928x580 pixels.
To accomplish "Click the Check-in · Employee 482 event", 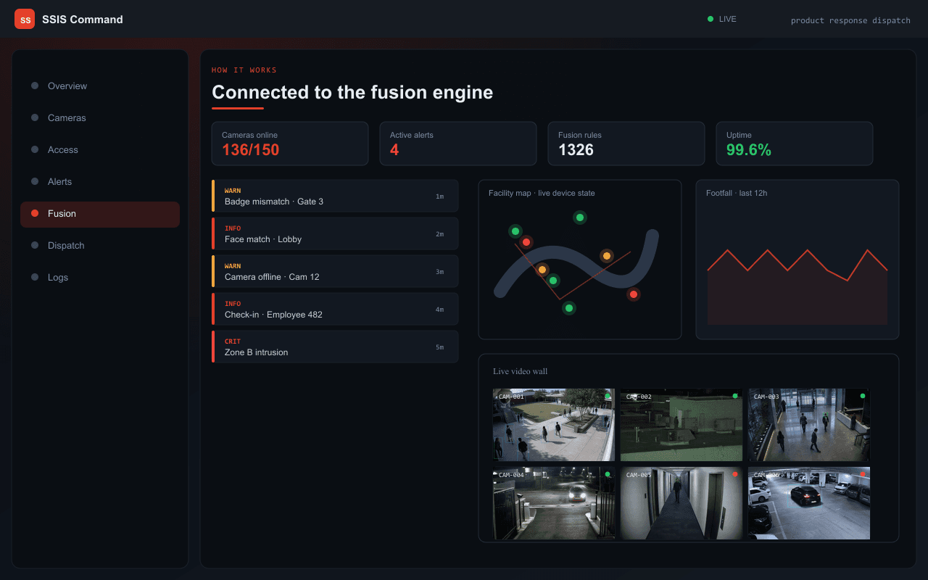I will point(335,309).
